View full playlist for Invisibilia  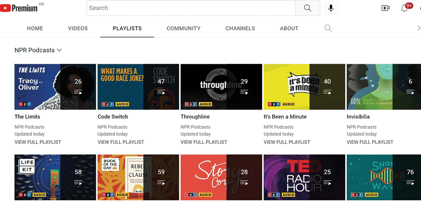coord(370,142)
